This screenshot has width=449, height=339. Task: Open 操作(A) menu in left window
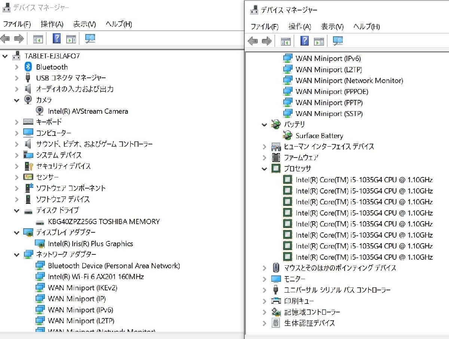coord(52,24)
